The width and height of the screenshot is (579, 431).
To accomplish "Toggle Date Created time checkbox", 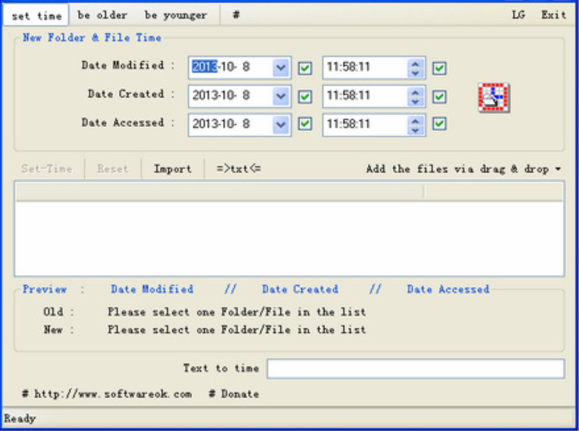I will pos(439,97).
